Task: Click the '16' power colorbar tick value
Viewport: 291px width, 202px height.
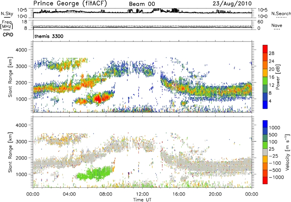Action: (x=271, y=77)
